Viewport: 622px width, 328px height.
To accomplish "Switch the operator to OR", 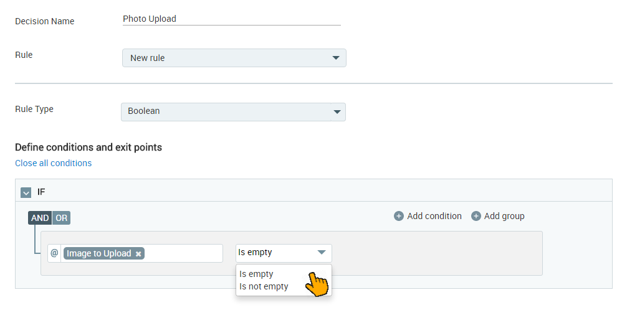I will (x=61, y=218).
